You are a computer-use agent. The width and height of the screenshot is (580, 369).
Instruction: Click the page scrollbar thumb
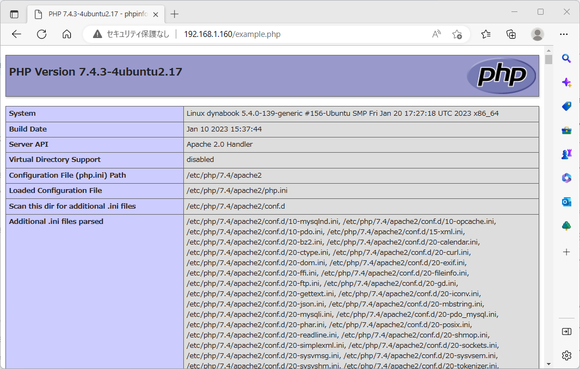click(548, 59)
